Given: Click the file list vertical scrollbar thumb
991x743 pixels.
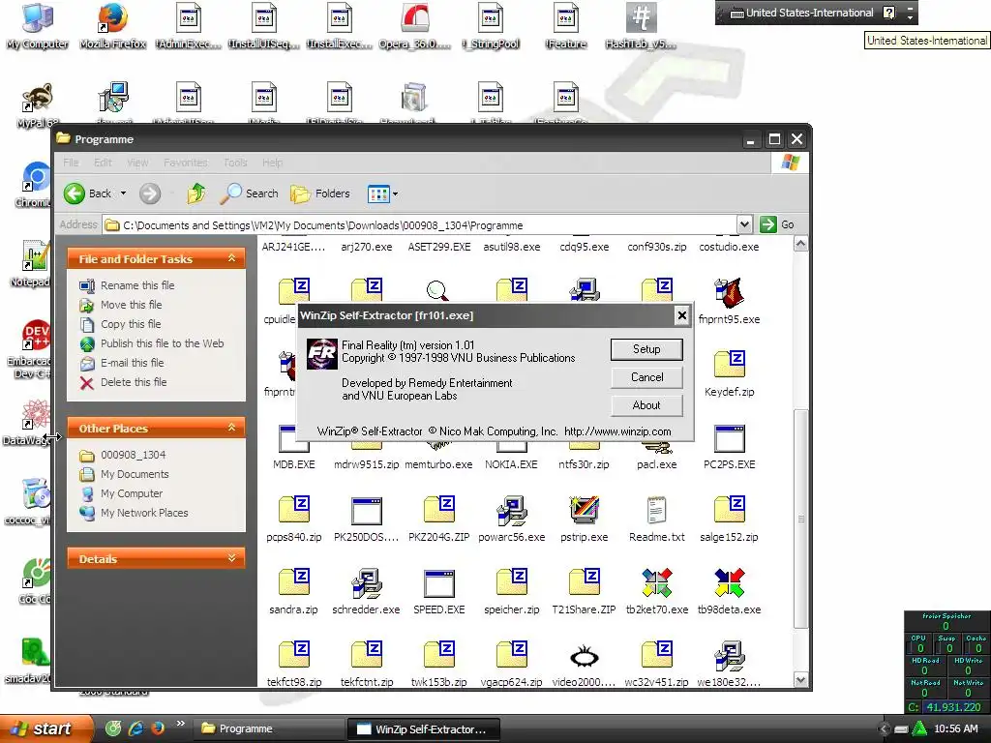Looking at the screenshot, I should (800, 519).
